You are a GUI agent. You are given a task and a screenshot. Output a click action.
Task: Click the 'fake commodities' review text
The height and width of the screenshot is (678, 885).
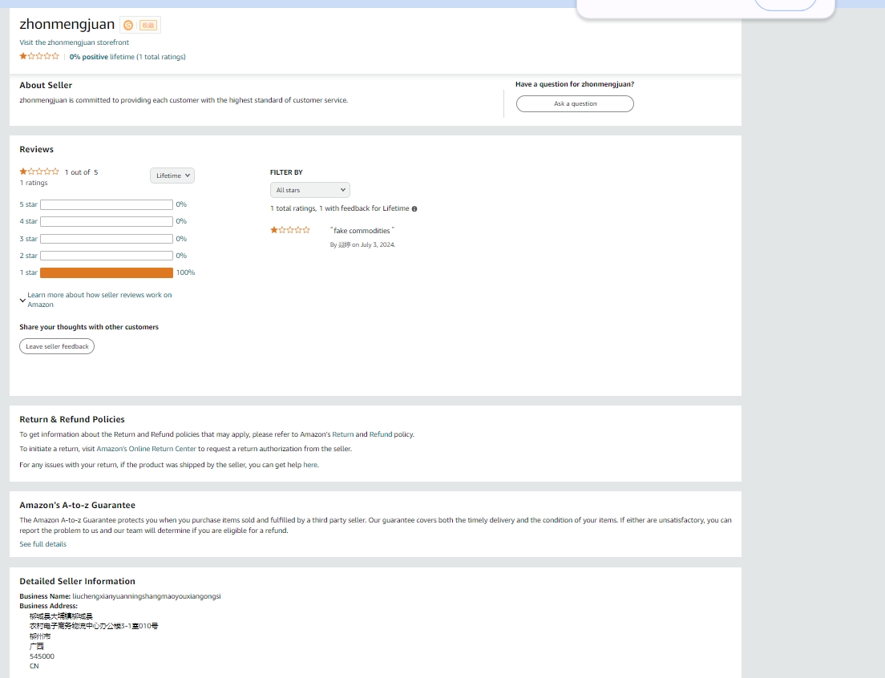[x=362, y=231]
